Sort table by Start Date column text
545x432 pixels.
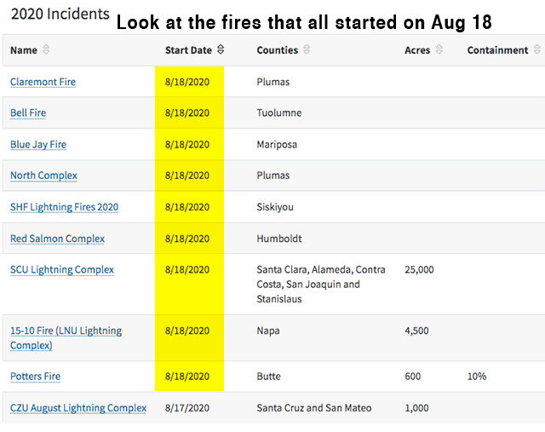(188, 50)
